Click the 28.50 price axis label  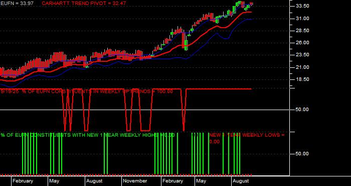[302, 31]
